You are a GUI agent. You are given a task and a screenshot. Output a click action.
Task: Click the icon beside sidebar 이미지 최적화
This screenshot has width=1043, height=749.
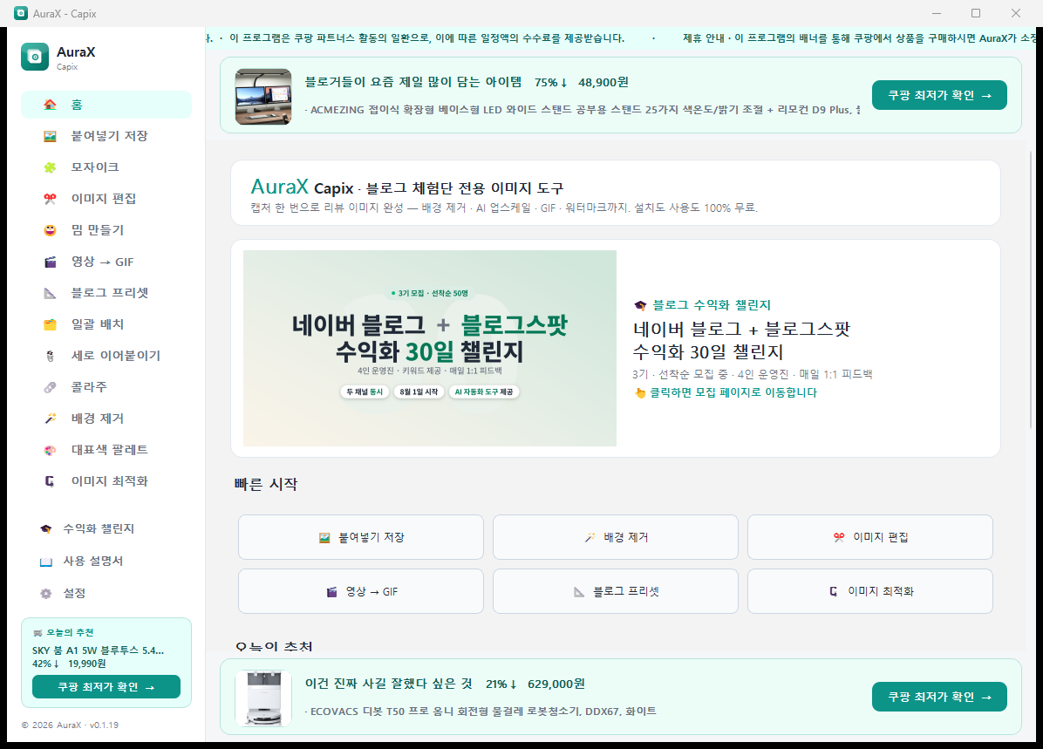click(x=50, y=481)
